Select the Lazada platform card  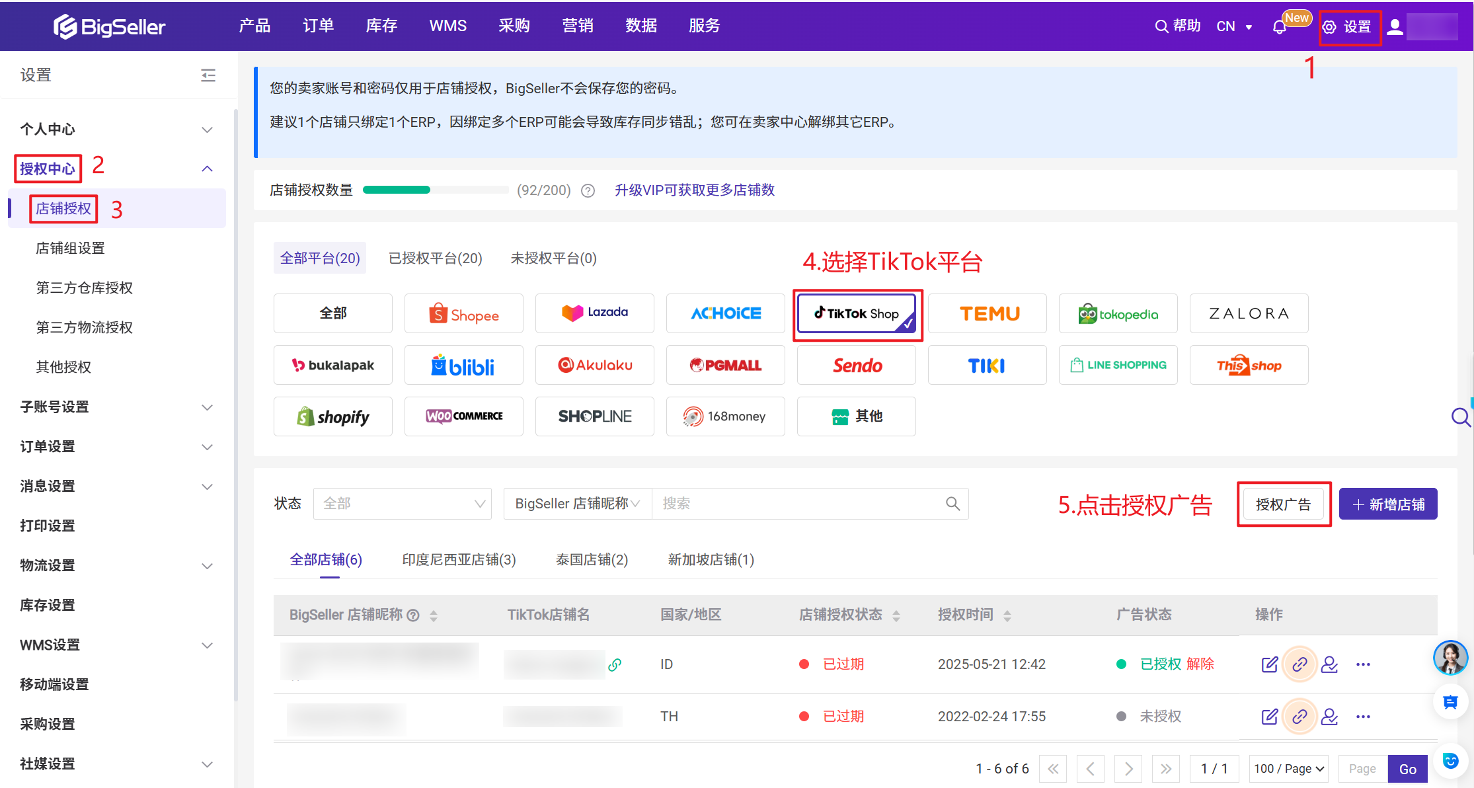pos(595,313)
